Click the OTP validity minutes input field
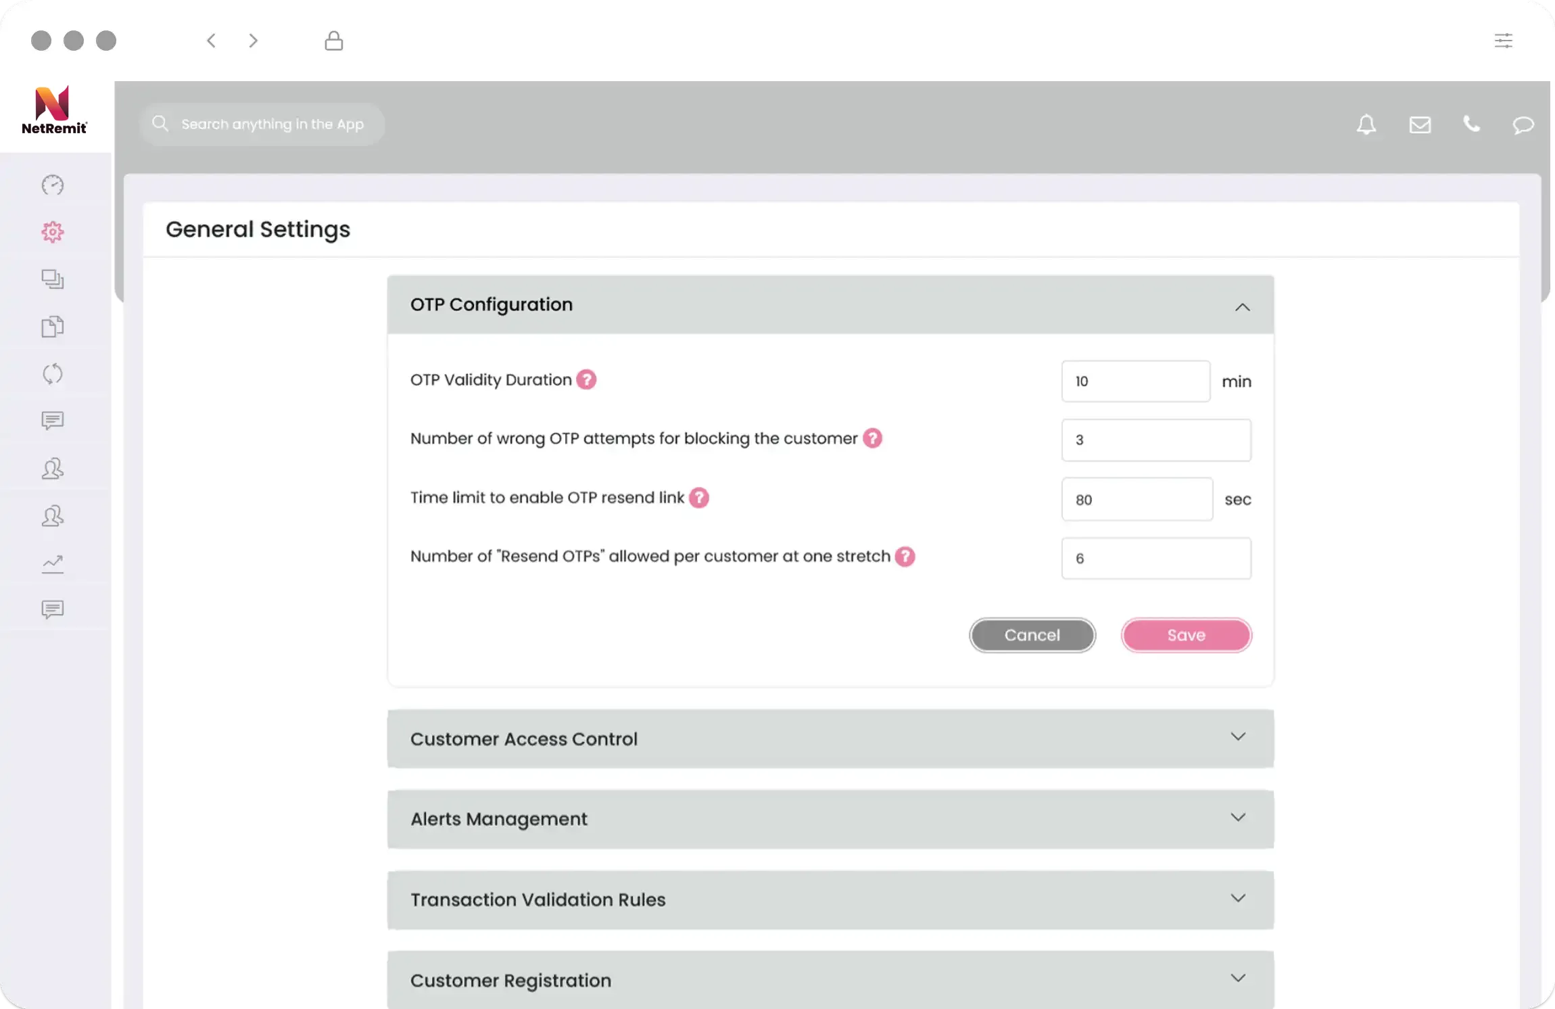1555x1009 pixels. 1135,381
